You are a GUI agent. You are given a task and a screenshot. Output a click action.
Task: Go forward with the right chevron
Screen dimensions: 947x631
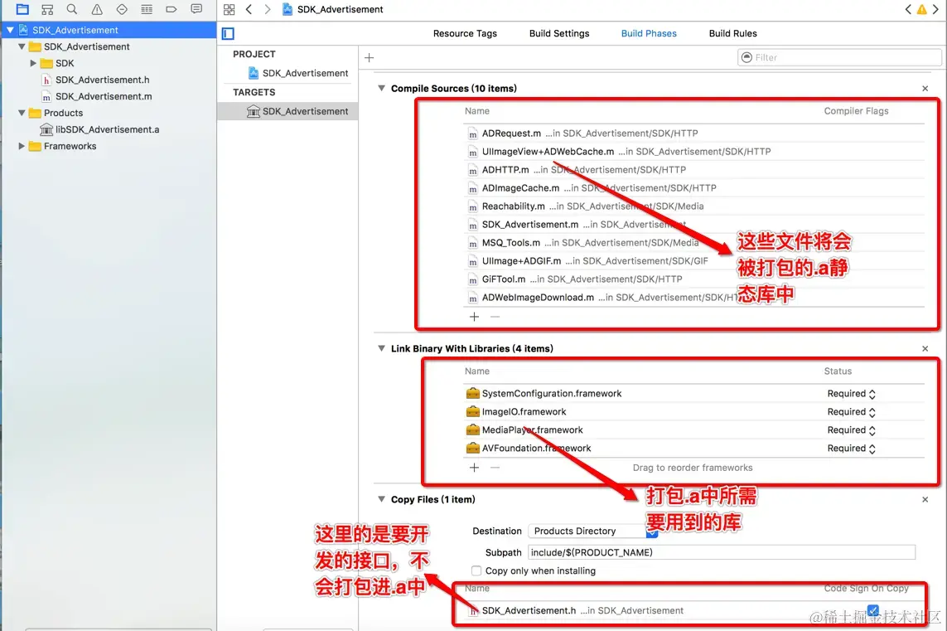tap(267, 9)
